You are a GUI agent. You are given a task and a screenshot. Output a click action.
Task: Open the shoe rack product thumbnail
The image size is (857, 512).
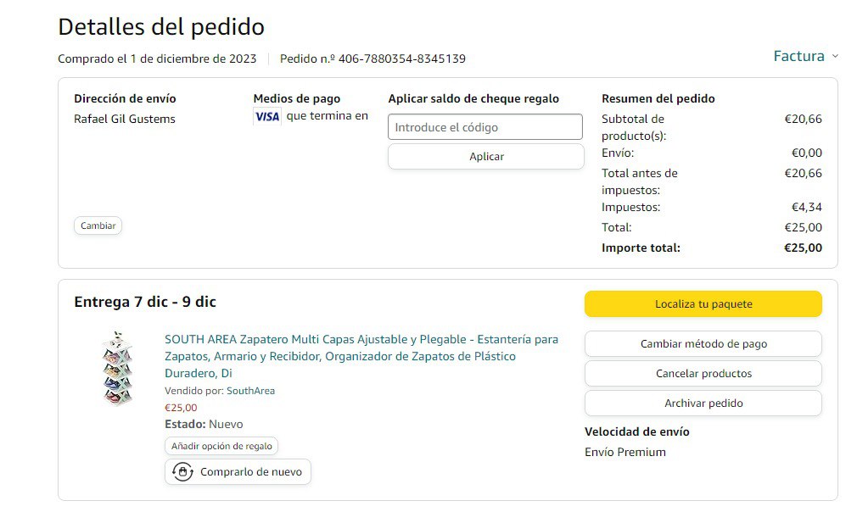click(x=117, y=368)
